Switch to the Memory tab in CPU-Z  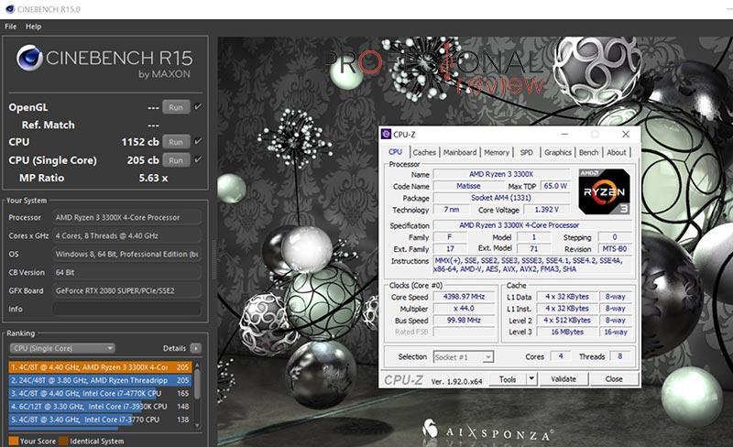497,152
